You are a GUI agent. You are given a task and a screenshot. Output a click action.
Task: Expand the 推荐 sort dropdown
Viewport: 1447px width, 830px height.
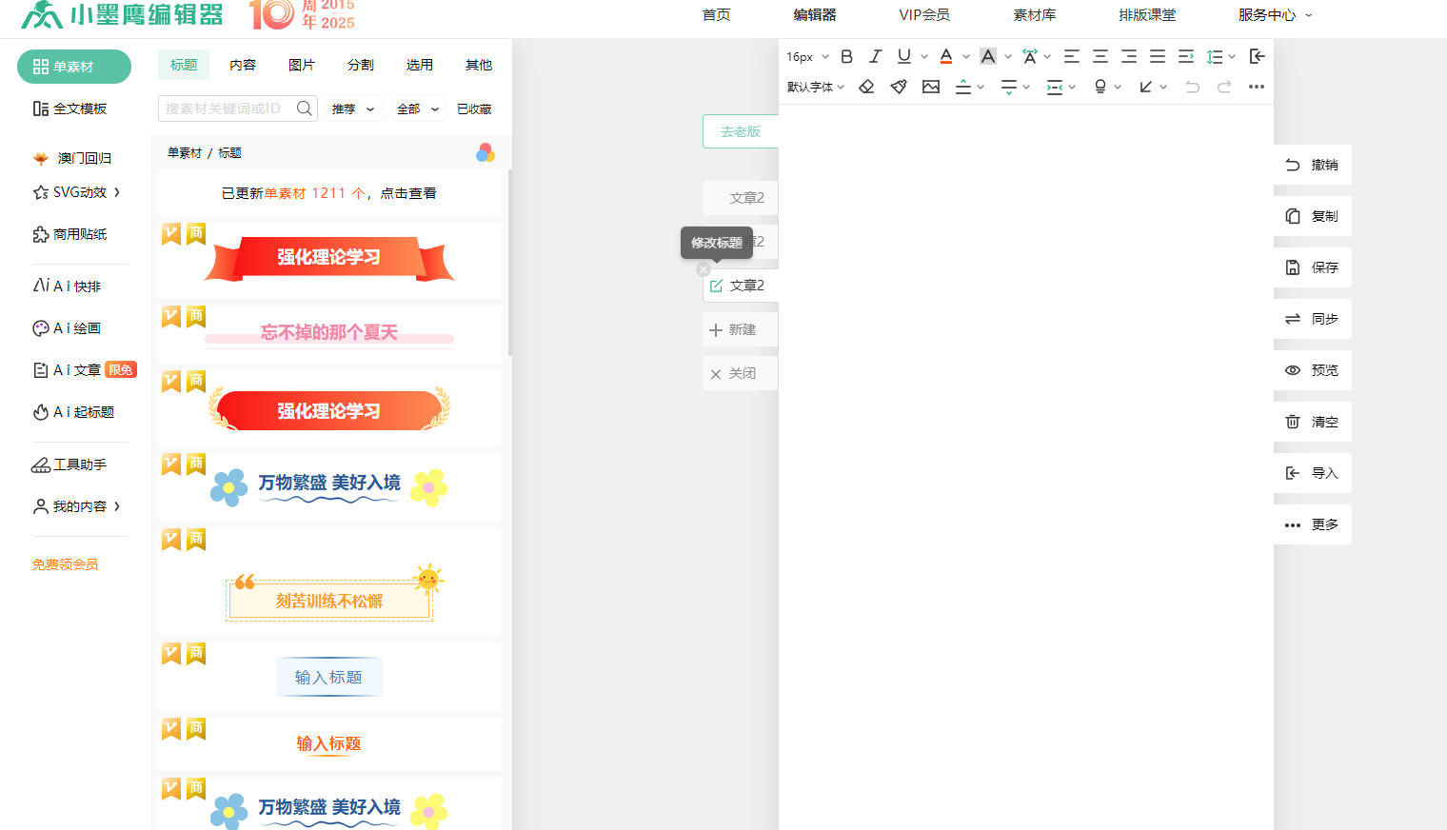pos(353,109)
